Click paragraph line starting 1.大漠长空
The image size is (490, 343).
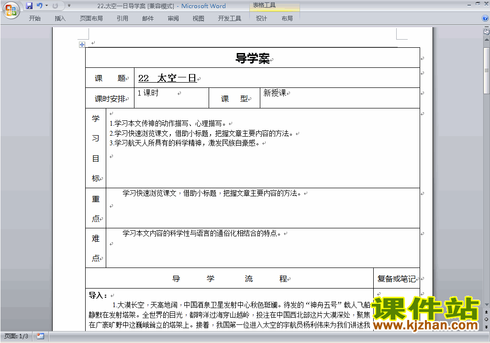241,305
